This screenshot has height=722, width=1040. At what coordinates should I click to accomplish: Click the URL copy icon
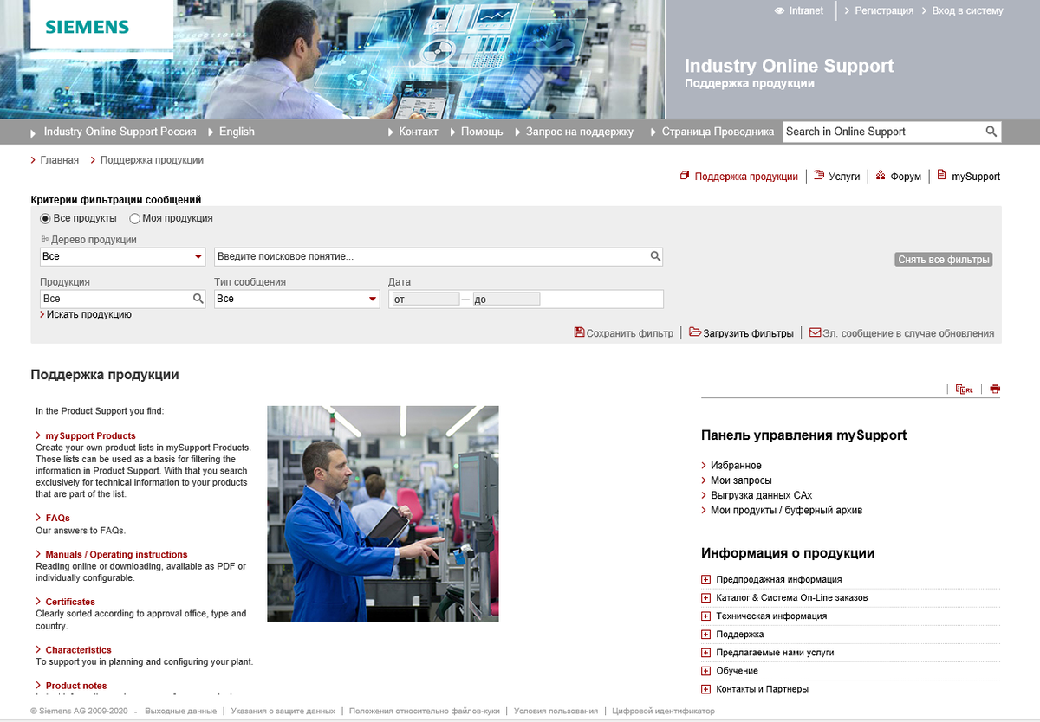964,389
